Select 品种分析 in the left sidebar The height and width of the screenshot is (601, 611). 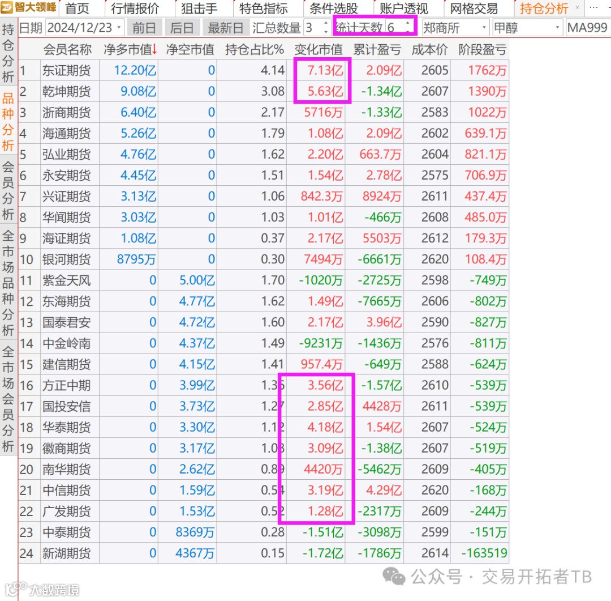click(8, 121)
